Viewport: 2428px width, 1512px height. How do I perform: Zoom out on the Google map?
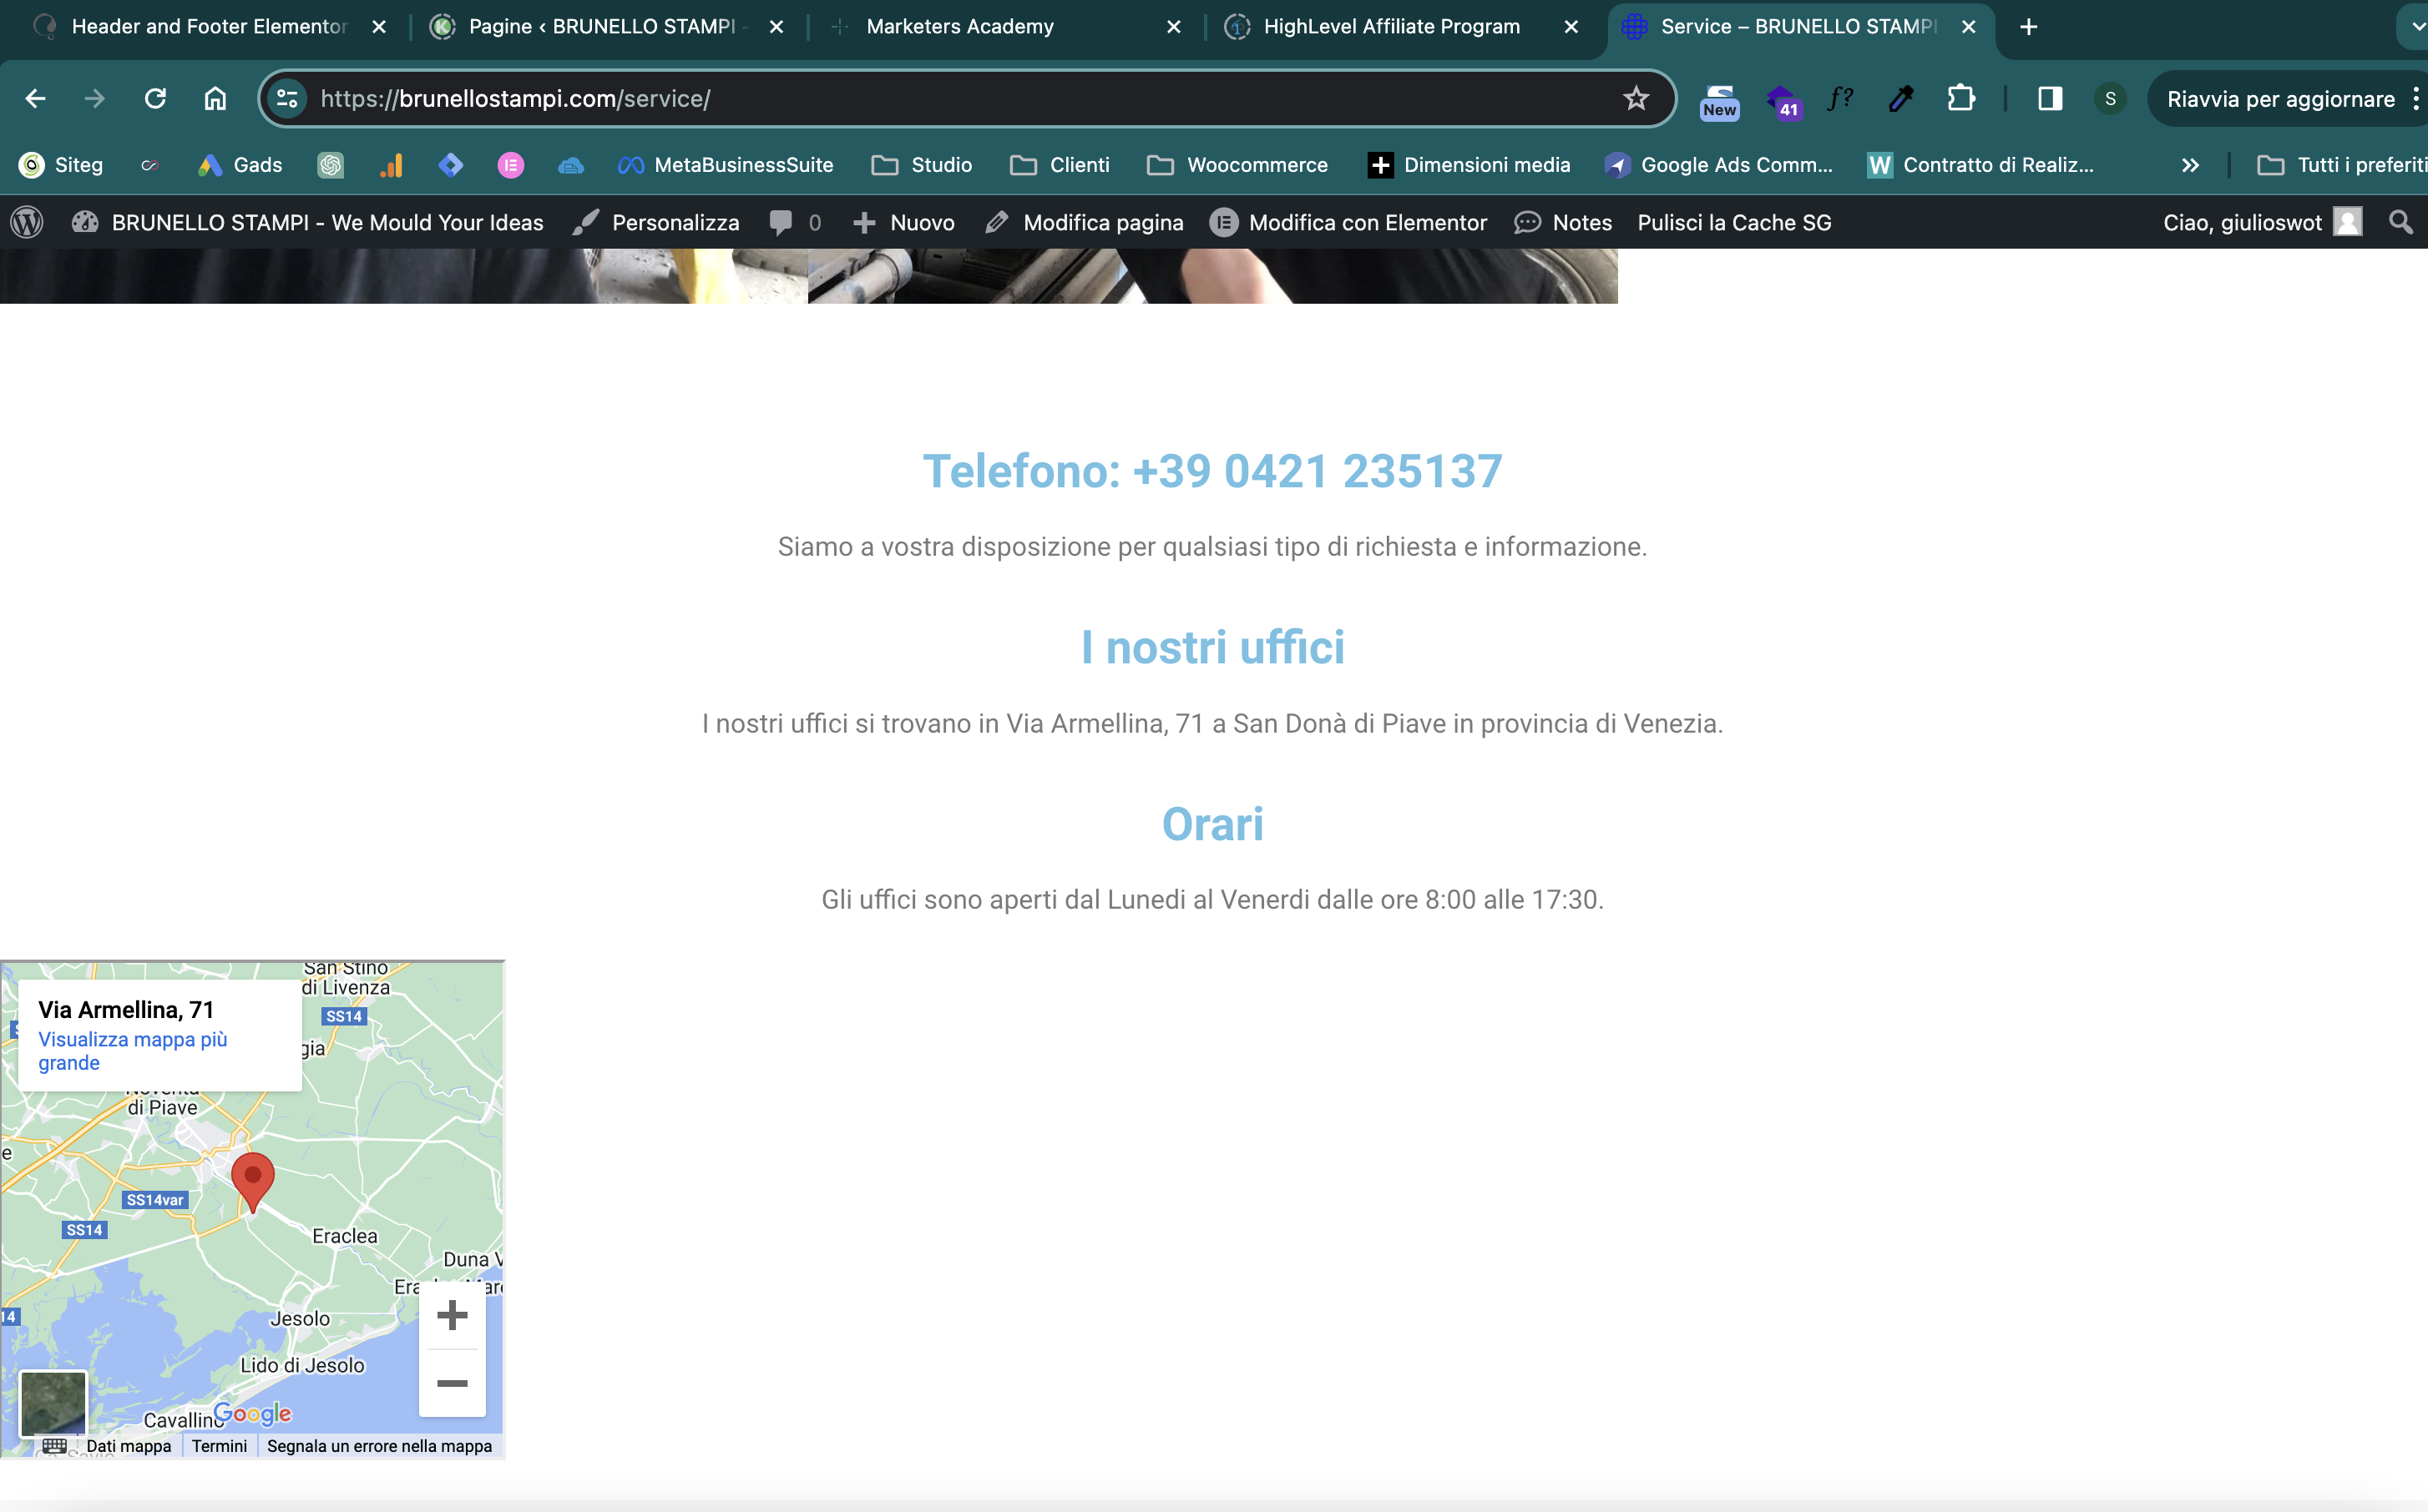[x=453, y=1383]
